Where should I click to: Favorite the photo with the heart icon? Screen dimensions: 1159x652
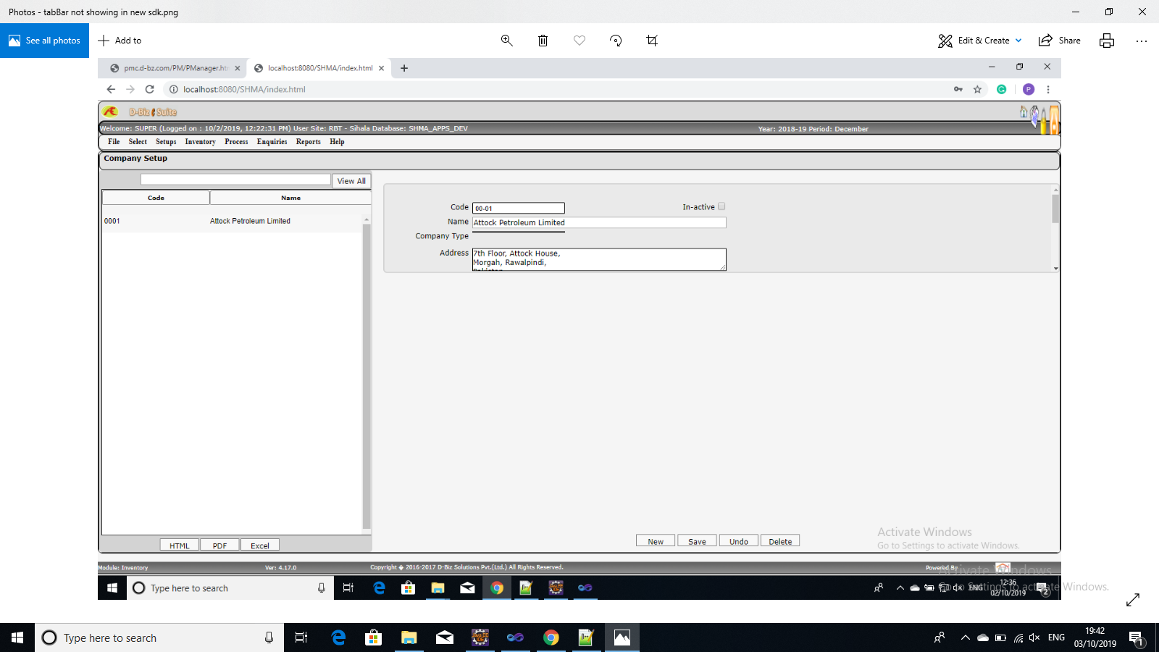pyautogui.click(x=579, y=41)
